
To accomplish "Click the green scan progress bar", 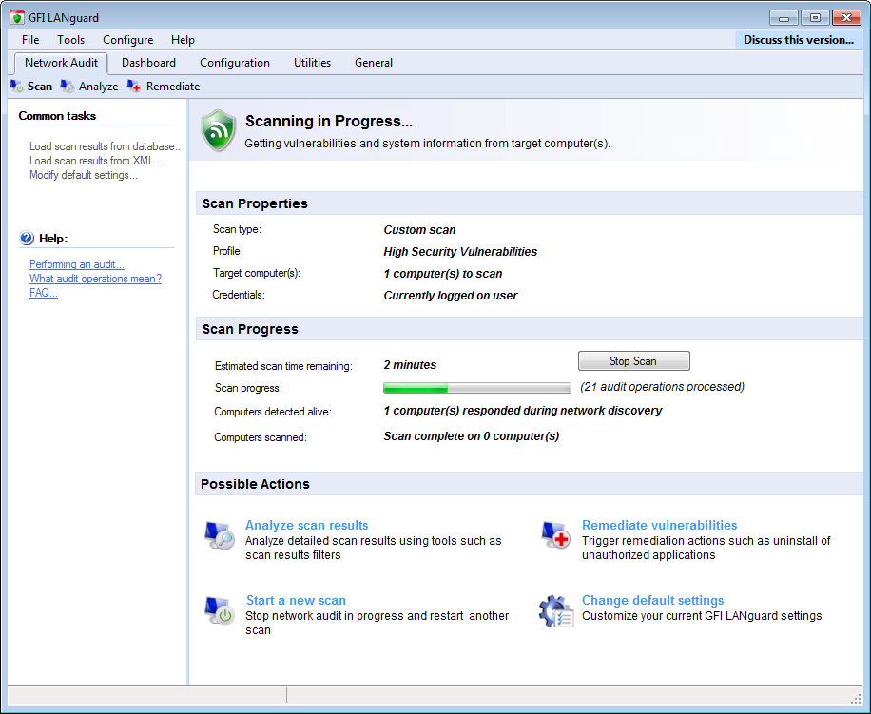I will click(x=477, y=388).
